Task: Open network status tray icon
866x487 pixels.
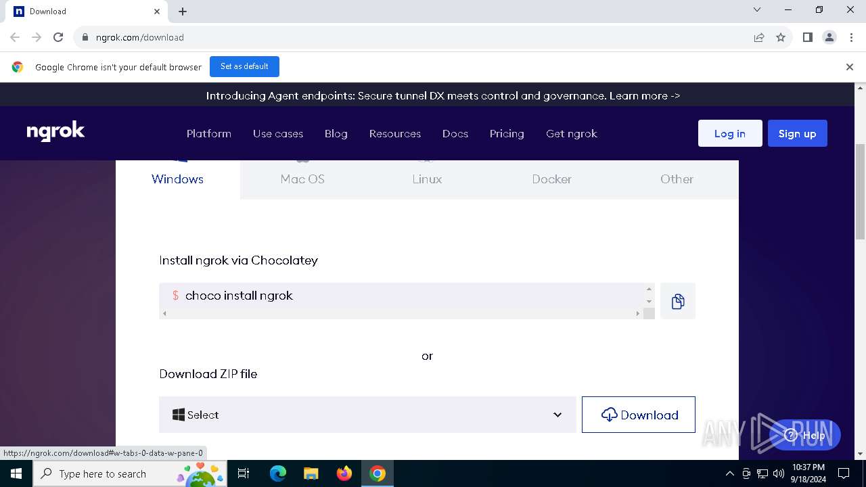Action: pos(762,473)
